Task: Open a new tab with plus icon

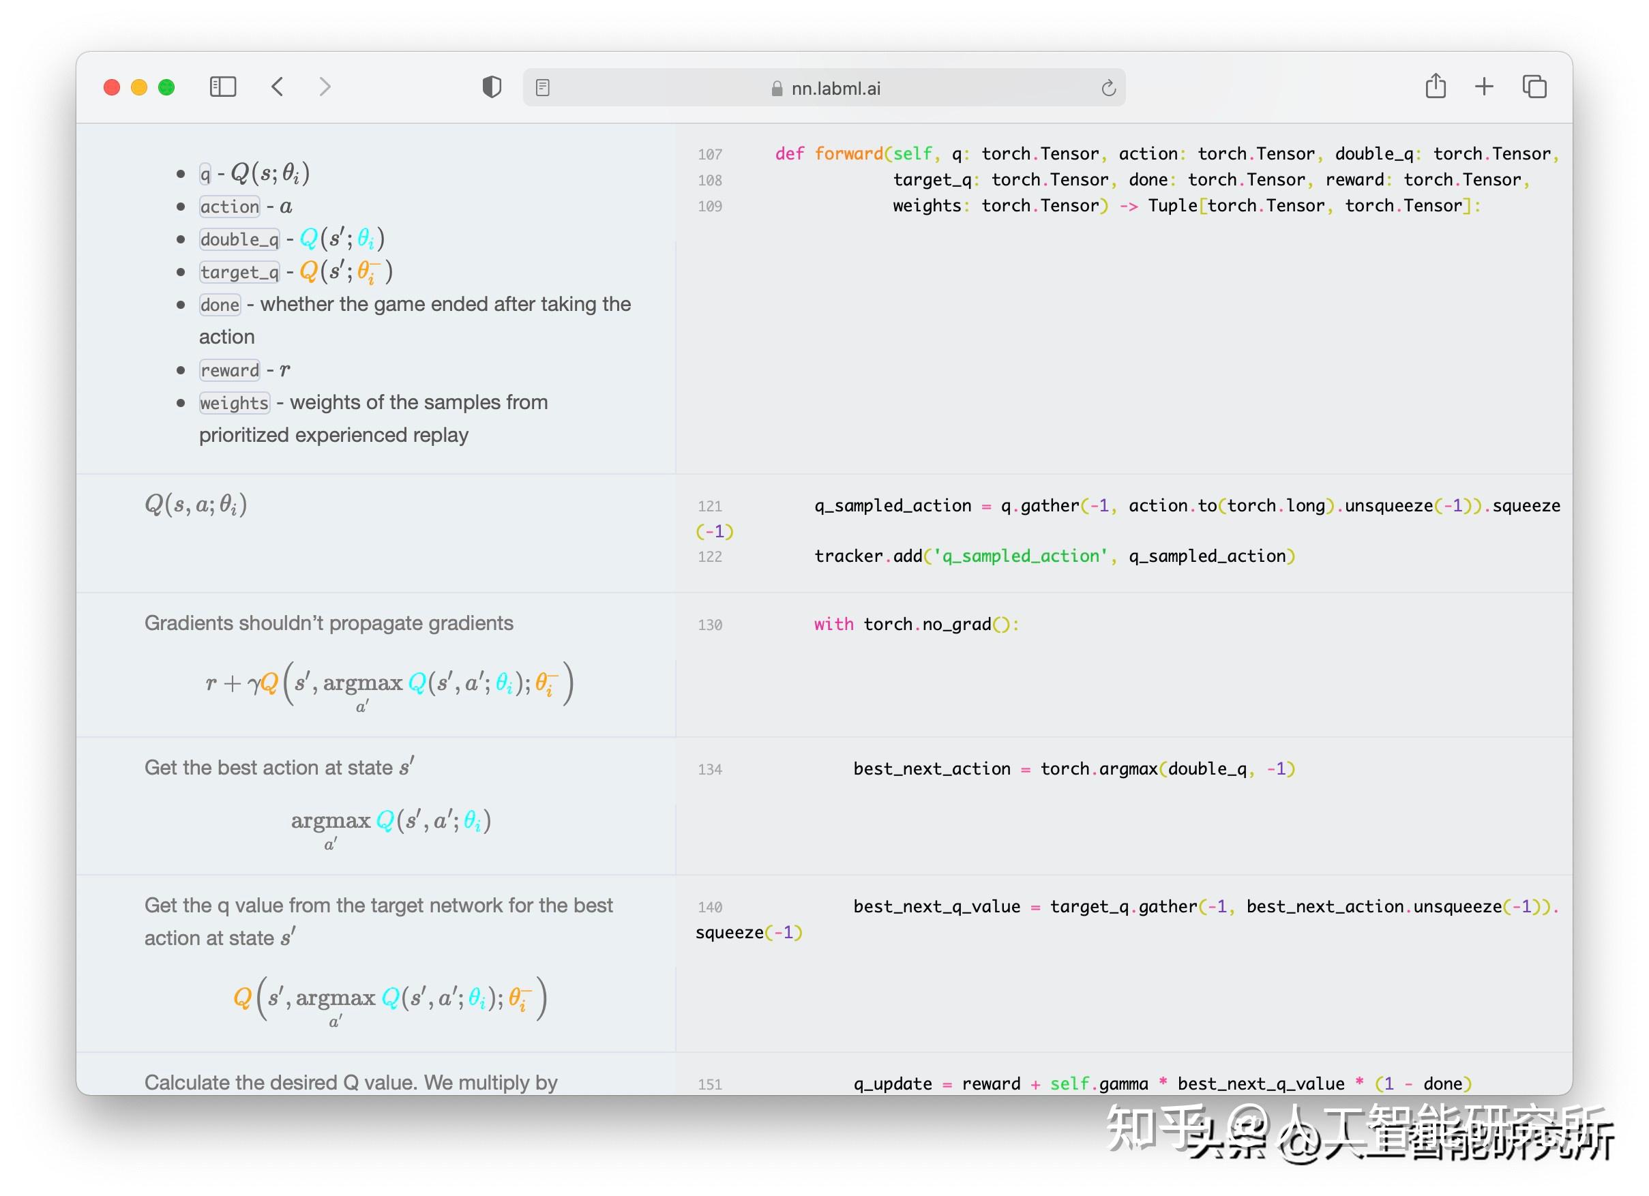Action: pos(1484,87)
